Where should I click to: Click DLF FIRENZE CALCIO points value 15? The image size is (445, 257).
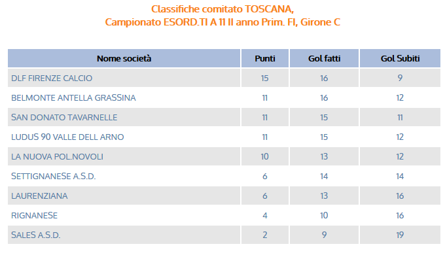[265, 78]
